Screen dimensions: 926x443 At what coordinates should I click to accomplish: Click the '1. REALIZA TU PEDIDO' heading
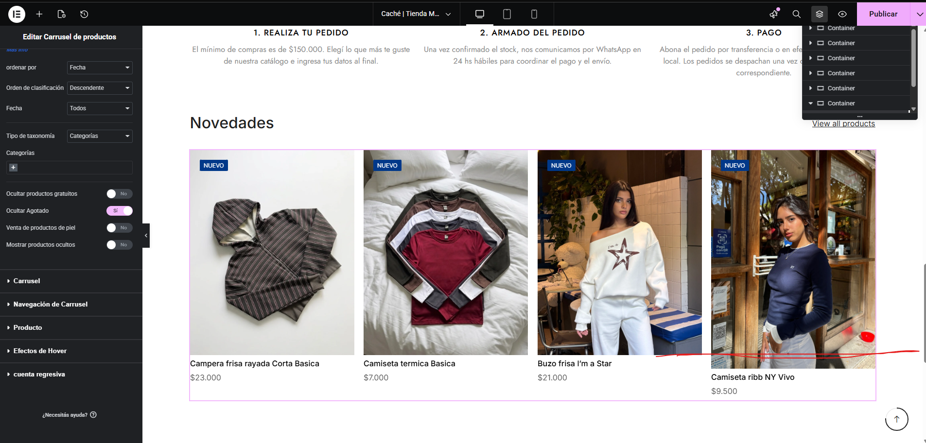(301, 33)
